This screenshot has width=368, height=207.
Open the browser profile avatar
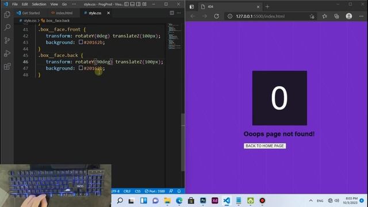coord(349,16)
